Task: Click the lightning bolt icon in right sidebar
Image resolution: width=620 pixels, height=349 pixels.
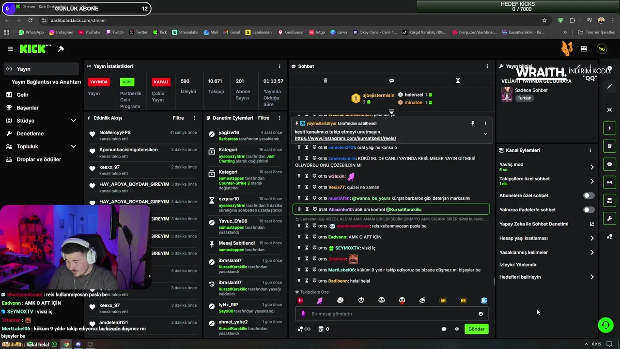Action: [610, 128]
